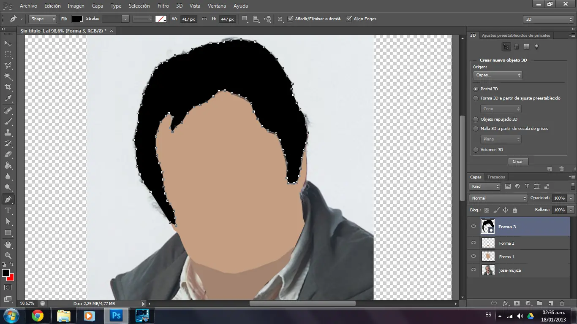Select Volumen 3D radio option
This screenshot has height=324, width=577.
point(476,150)
